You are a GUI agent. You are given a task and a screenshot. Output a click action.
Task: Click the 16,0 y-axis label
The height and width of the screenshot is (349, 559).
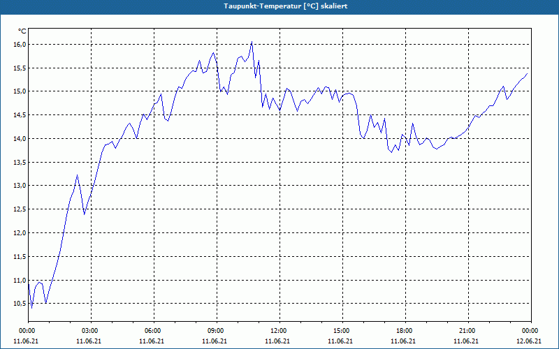tap(20, 44)
